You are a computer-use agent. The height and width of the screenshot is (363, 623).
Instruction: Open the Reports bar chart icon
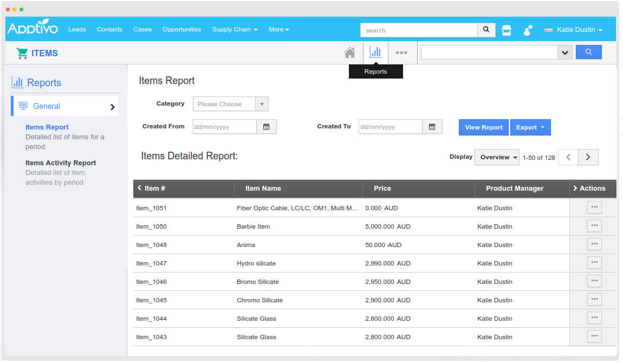pyautogui.click(x=375, y=53)
